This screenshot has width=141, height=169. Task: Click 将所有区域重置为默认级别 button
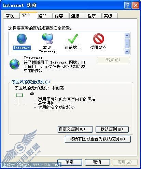(x=98, y=139)
